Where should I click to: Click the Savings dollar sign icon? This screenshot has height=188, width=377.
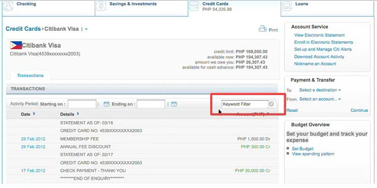click(x=101, y=6)
